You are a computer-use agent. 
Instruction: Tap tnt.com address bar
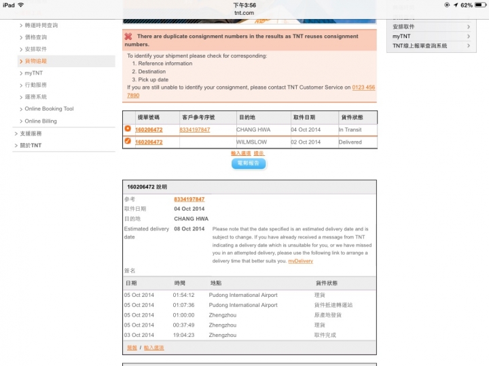point(244,13)
